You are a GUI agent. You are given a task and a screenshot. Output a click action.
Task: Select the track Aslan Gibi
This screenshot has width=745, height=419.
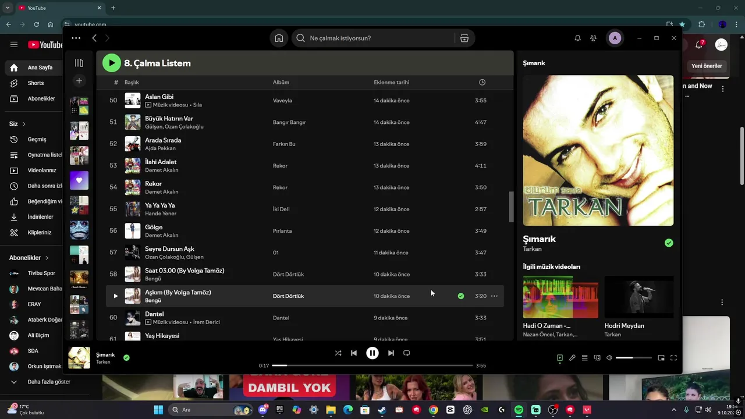[x=159, y=97]
